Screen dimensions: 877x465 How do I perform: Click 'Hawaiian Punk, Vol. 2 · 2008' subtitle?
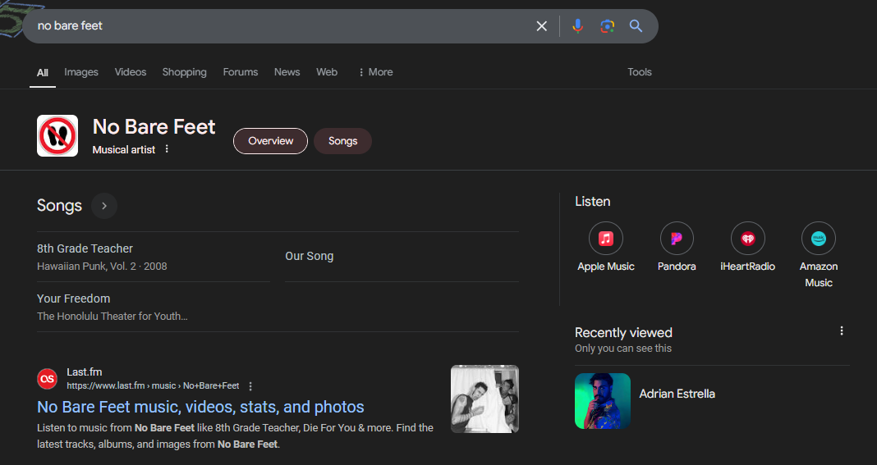(x=102, y=266)
